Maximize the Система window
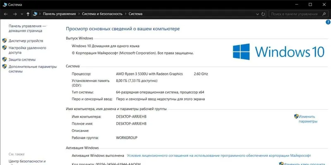331x165 pixels. click(310, 5)
